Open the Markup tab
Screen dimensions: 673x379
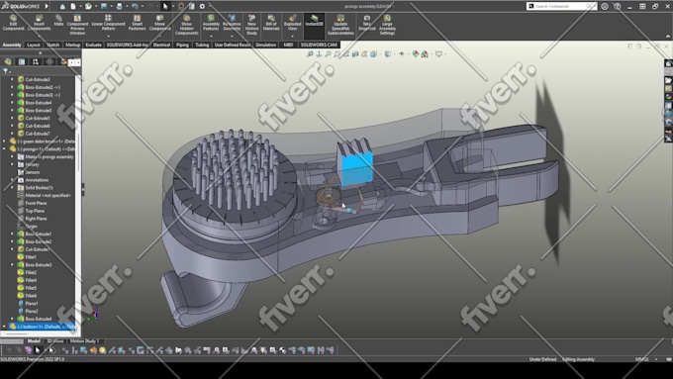72,45
